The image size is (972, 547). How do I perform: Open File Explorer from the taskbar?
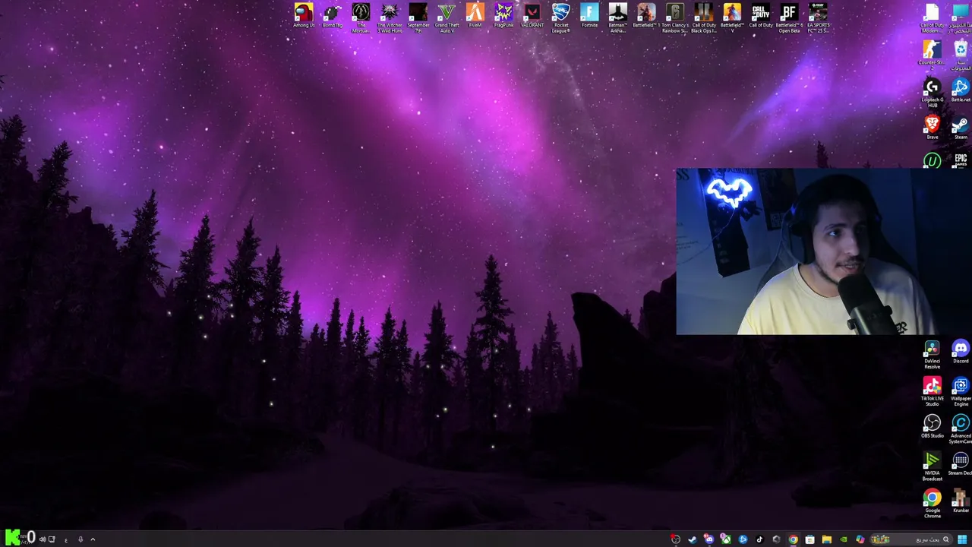[x=826, y=539]
